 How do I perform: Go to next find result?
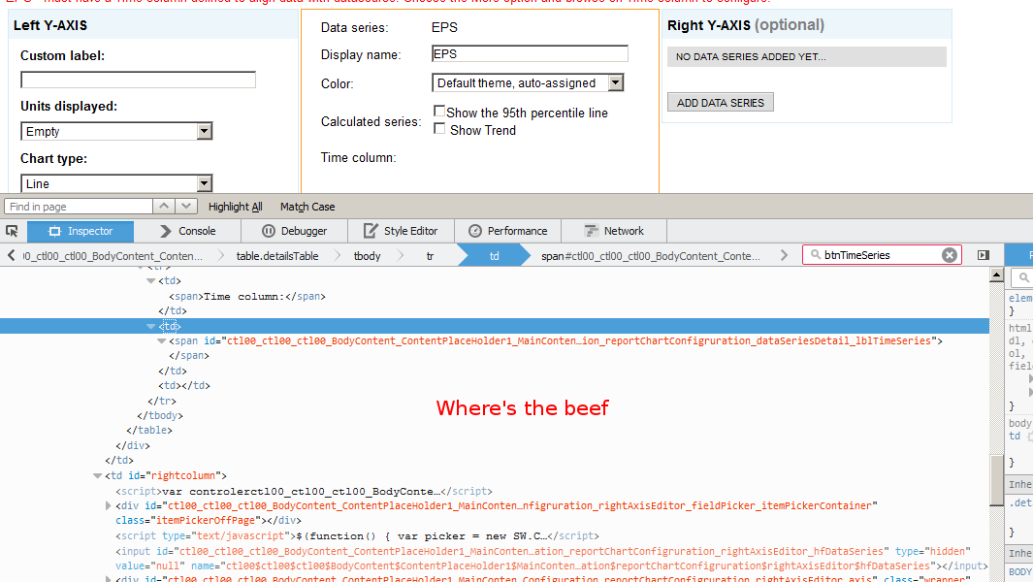[186, 207]
